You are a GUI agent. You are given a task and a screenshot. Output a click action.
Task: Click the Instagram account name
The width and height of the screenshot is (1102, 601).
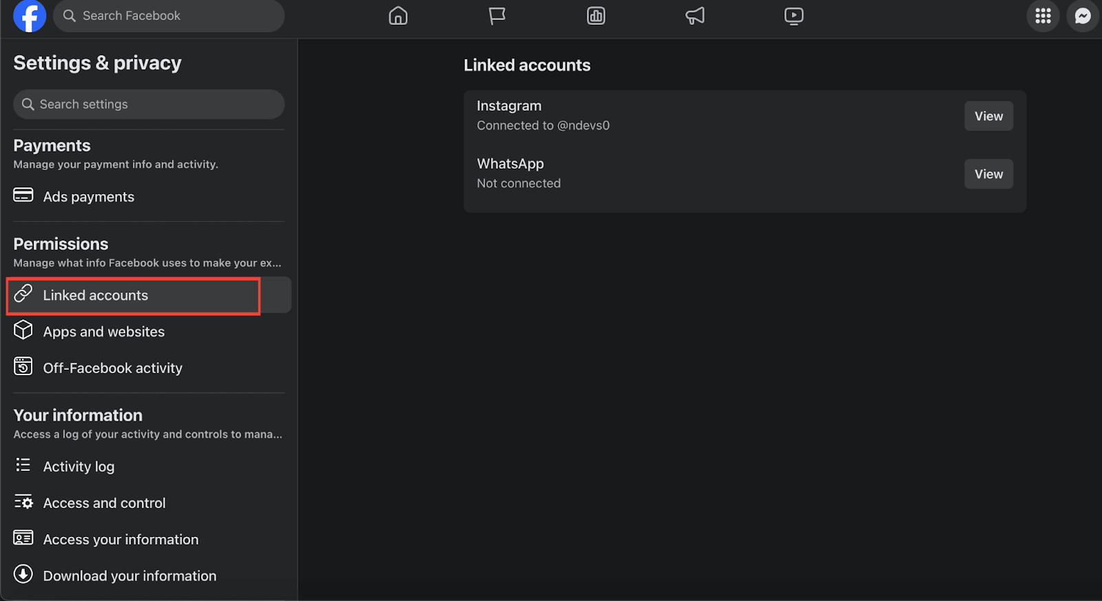click(x=509, y=106)
